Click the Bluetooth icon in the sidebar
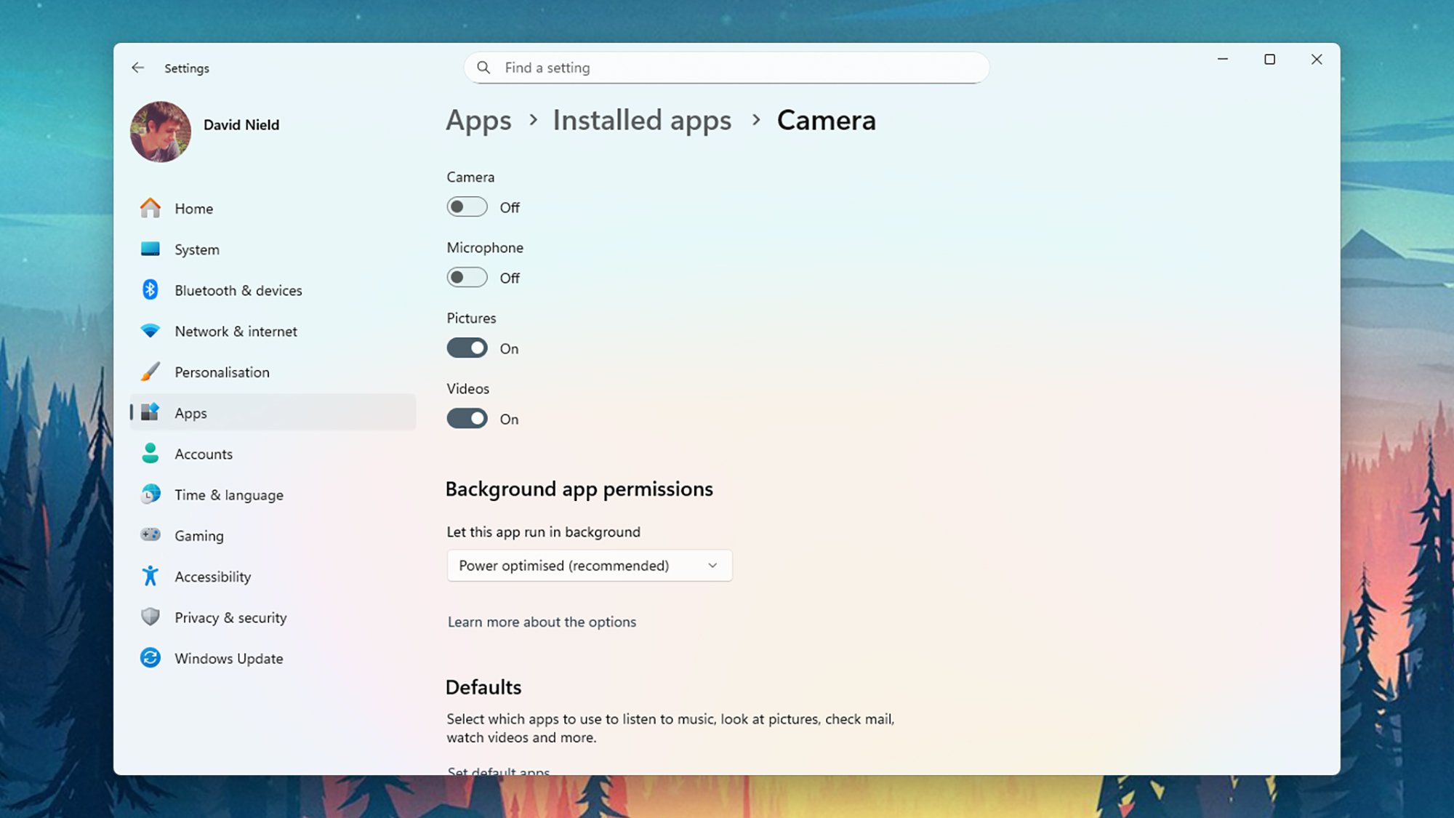Screen dimensions: 1454x818 pos(150,290)
